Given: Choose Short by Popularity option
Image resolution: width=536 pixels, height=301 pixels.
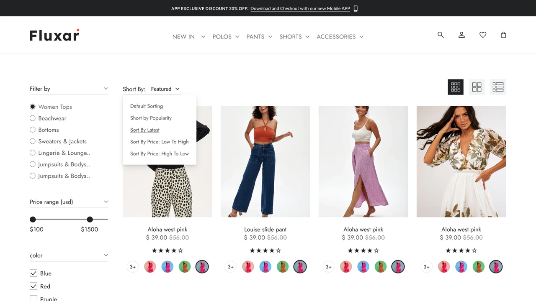Looking at the screenshot, I should [x=151, y=118].
